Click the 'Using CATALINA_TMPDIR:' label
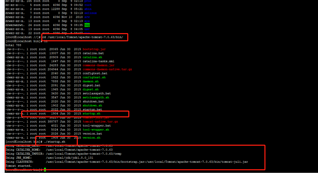Screen dimensions: 318x173 pos(25,154)
